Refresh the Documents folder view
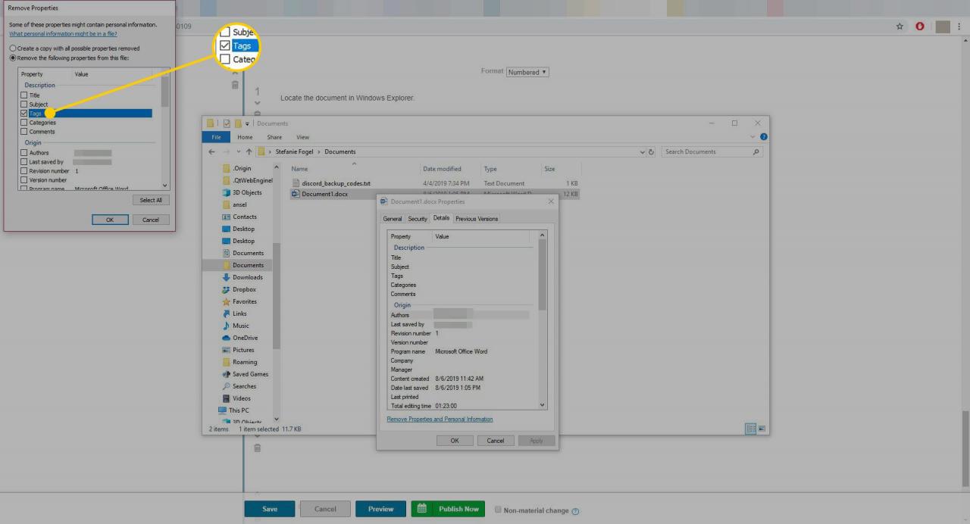This screenshot has height=524, width=970. [x=652, y=152]
